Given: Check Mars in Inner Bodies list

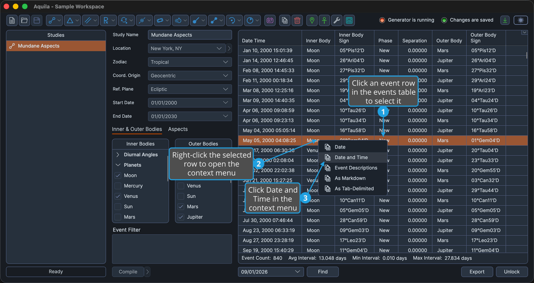Looking at the screenshot, I should pos(118,217).
